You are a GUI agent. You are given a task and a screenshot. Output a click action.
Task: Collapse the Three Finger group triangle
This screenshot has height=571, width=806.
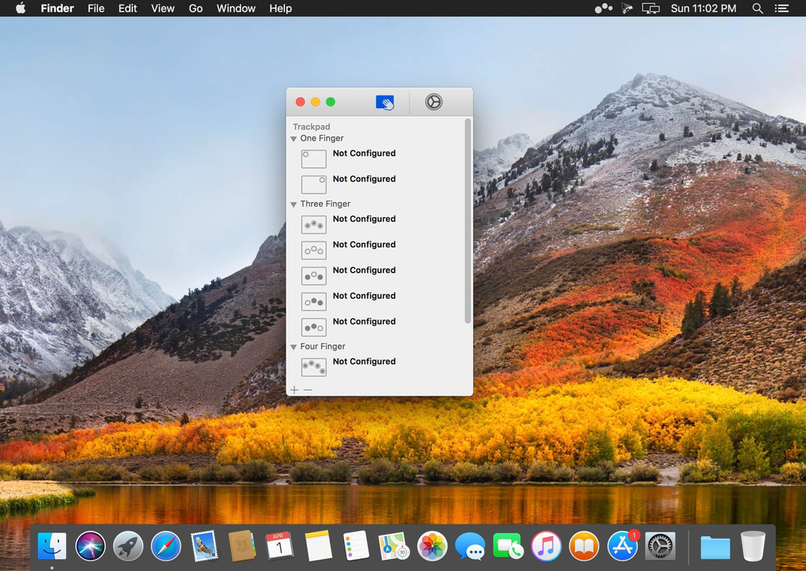coord(294,204)
